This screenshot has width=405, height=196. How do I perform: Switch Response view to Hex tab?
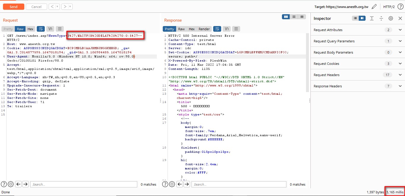pyautogui.click(x=192, y=29)
